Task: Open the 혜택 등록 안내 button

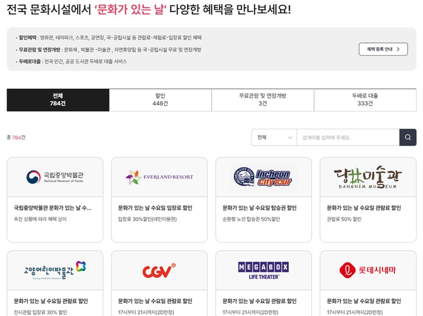Action: (383, 49)
